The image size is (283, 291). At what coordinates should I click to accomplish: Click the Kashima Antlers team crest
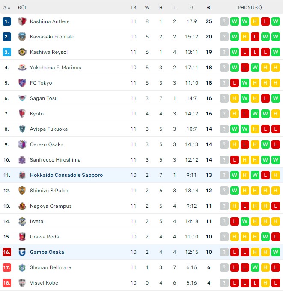tap(22, 21)
